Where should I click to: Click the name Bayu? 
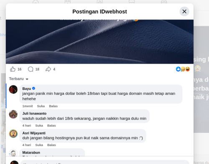pos(27,89)
